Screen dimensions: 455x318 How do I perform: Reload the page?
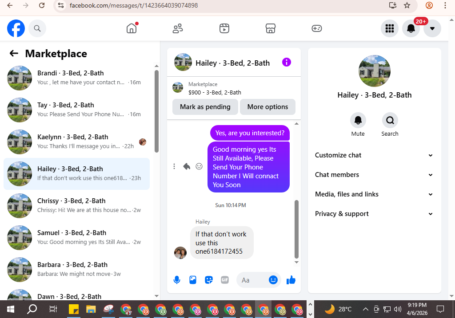pyautogui.click(x=42, y=5)
